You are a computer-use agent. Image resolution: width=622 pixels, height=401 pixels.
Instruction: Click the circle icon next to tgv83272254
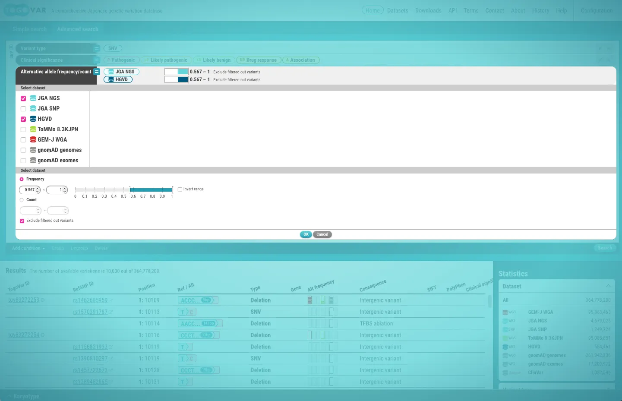[43, 335]
